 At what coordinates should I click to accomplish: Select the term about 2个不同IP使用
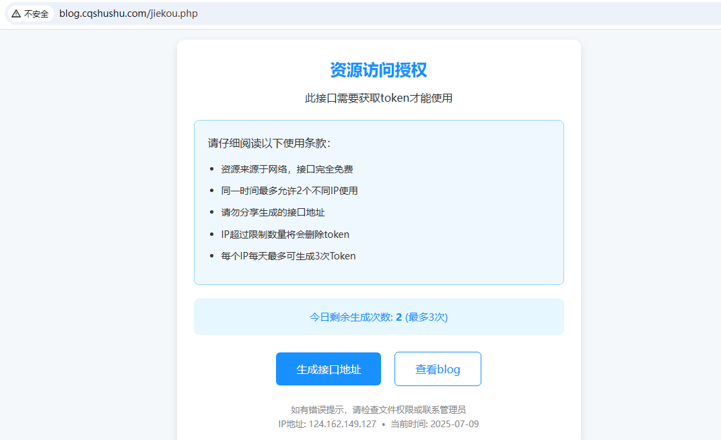(x=289, y=191)
